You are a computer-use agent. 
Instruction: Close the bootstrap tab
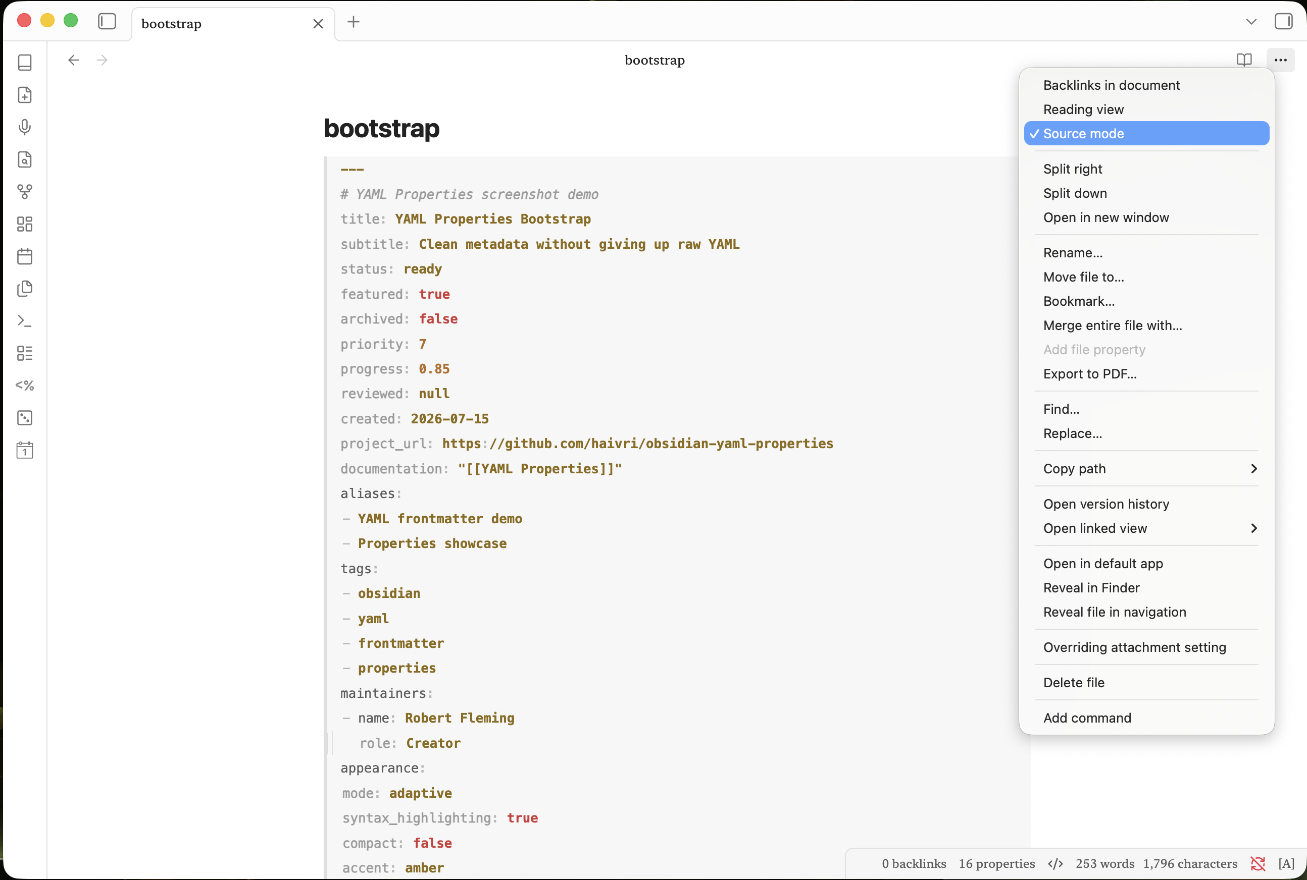[318, 24]
